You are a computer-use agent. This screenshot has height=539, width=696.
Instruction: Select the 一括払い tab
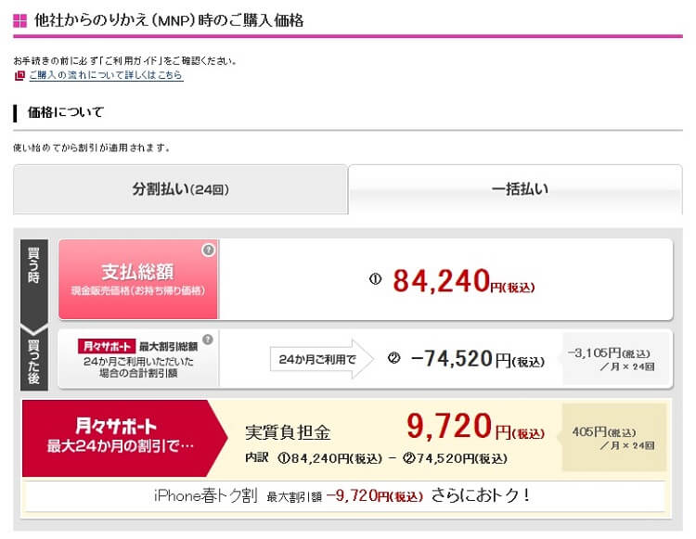click(x=520, y=189)
